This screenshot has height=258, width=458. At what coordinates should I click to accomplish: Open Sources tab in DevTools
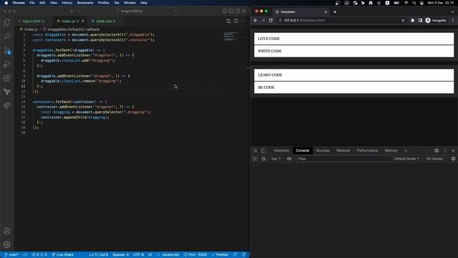click(x=323, y=150)
